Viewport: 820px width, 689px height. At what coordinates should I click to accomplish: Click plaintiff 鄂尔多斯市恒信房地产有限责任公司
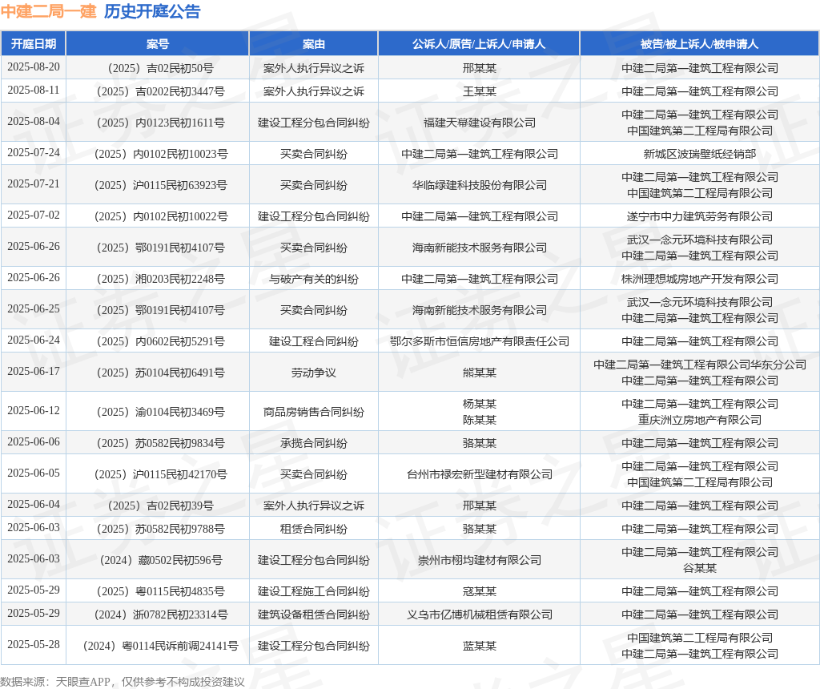tap(479, 341)
